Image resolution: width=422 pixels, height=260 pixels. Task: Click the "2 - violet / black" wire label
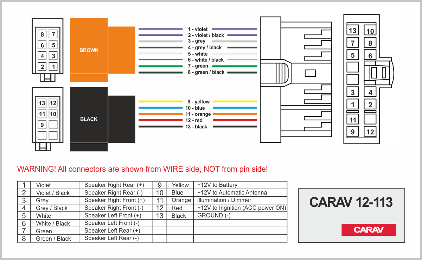point(206,35)
